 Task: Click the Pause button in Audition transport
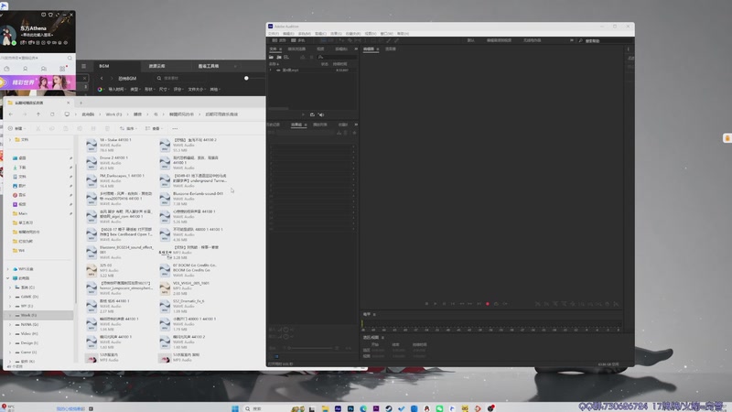[444, 304]
